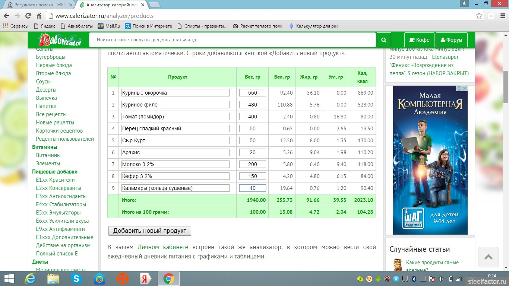Edit Сыр Курт product name field

[175, 140]
